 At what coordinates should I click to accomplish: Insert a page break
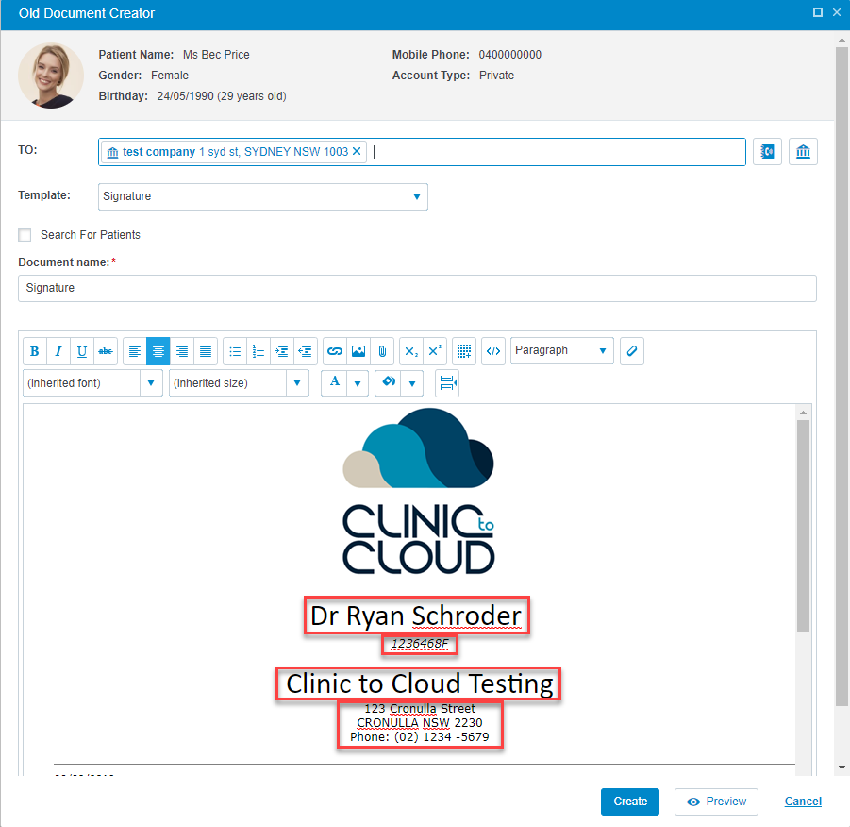[447, 383]
